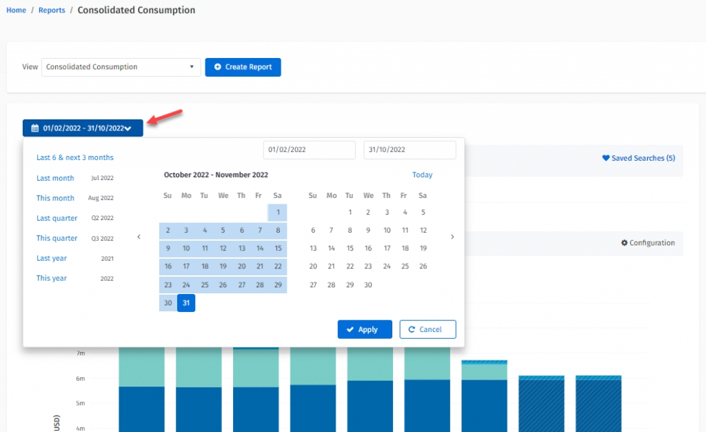Click the end date field 31/10/2022
The image size is (706, 432).
pyautogui.click(x=410, y=150)
